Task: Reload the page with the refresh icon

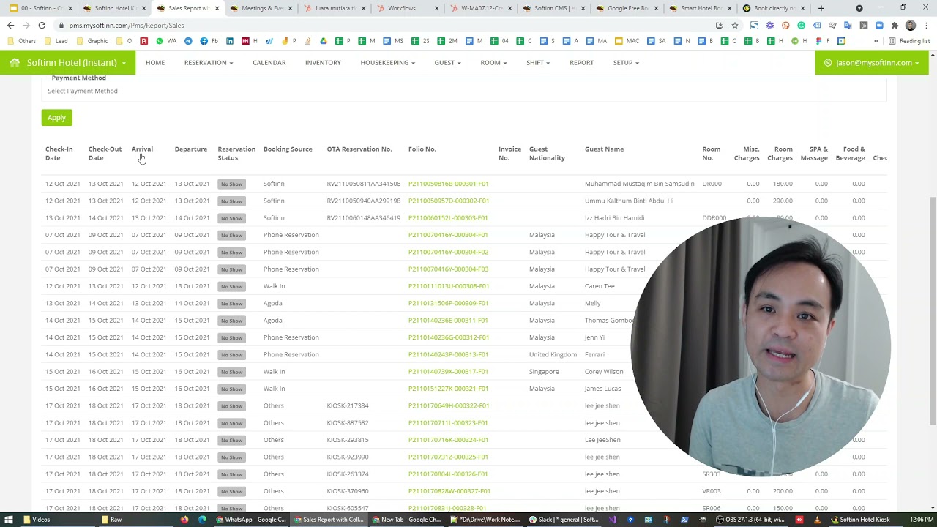Action: point(42,25)
